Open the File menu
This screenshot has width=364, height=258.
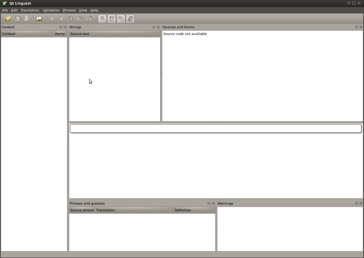coord(5,10)
